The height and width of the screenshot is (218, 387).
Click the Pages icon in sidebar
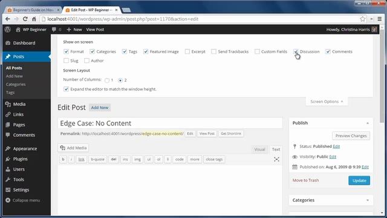coord(8,125)
